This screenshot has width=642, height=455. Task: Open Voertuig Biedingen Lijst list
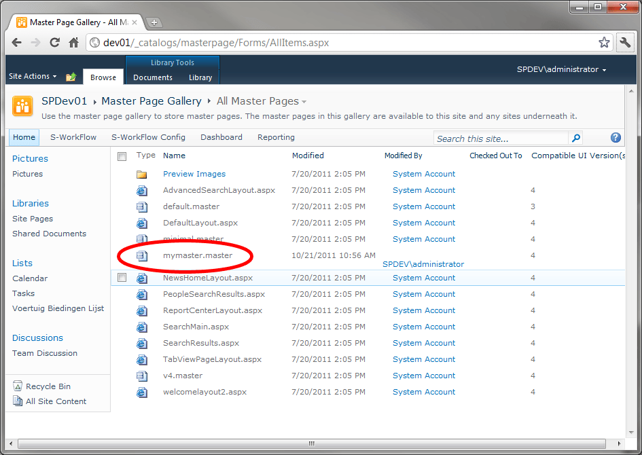tap(58, 308)
